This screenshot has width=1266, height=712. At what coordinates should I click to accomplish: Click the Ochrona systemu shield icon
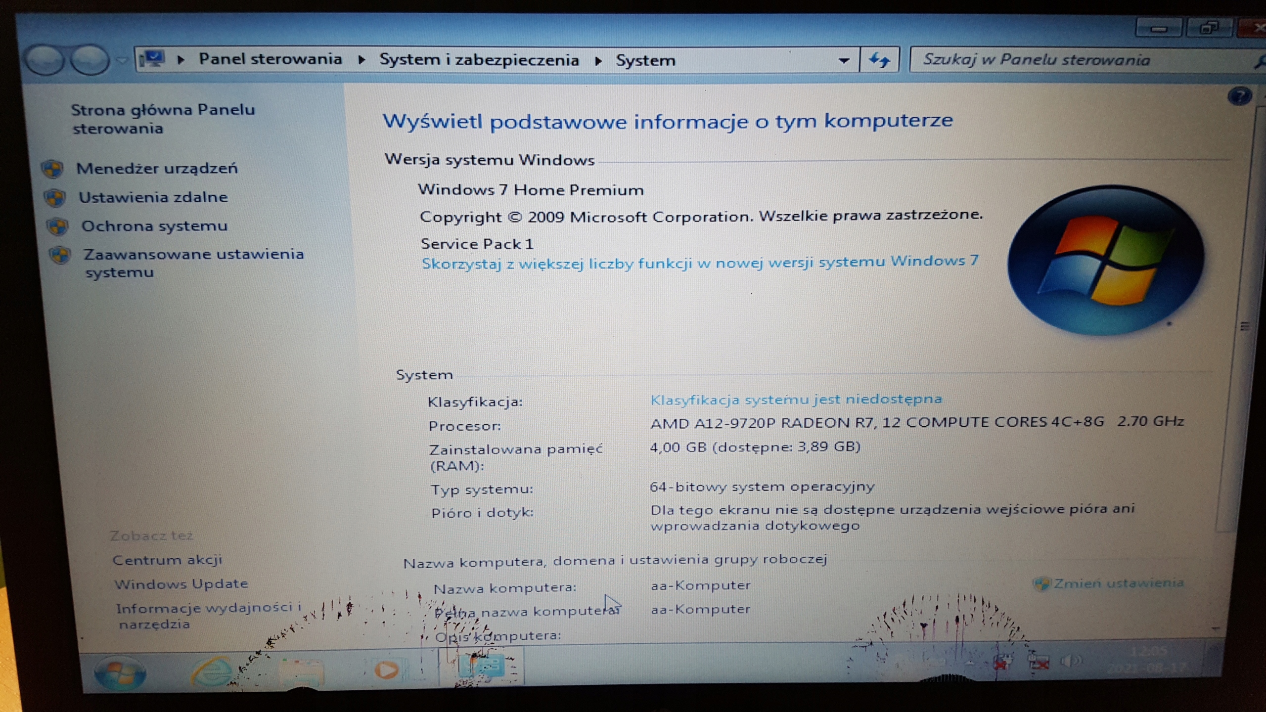pos(57,227)
